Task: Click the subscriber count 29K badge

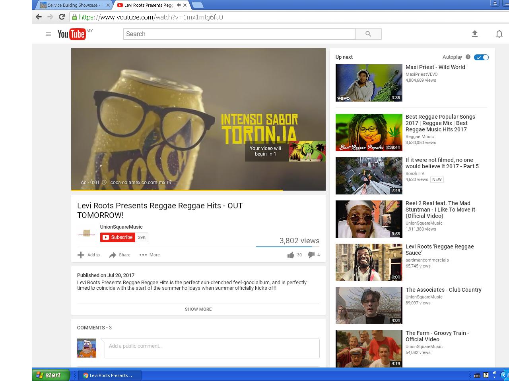Action: [x=142, y=237]
